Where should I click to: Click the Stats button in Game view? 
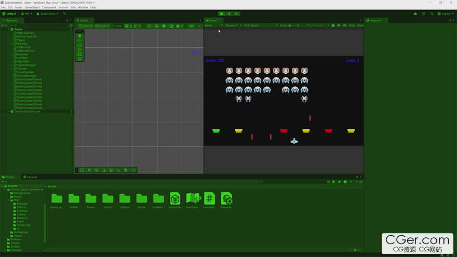(352, 25)
